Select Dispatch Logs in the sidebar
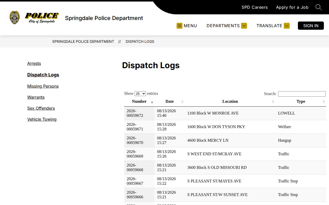The width and height of the screenshot is (329, 205). (x=43, y=75)
